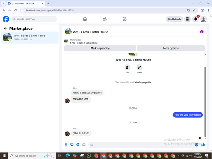Add people to the chat
Image resolution: width=212 pixels, height=159 pixels.
pyautogui.click(x=127, y=67)
